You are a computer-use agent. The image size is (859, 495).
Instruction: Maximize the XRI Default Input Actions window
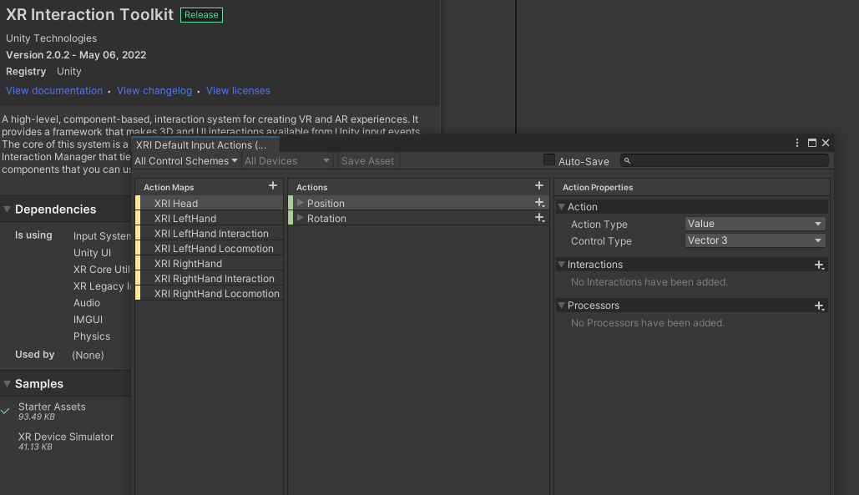pyautogui.click(x=812, y=143)
